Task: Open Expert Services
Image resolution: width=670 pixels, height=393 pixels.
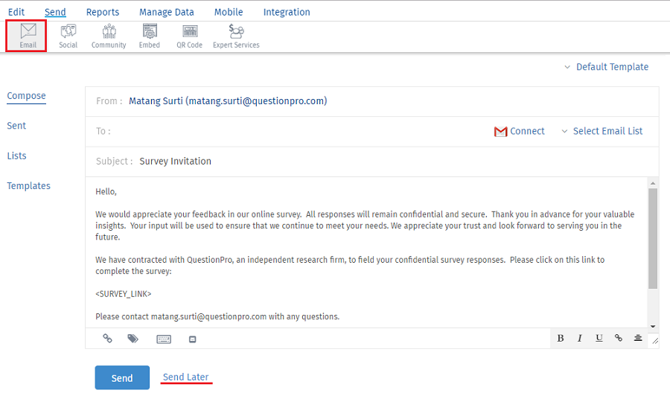Action: point(236,36)
